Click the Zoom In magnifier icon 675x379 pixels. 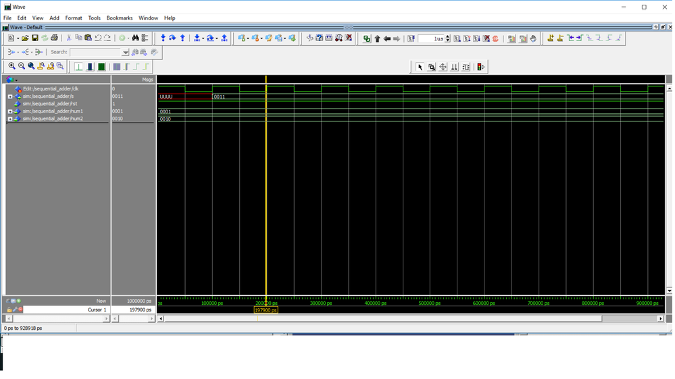coord(12,67)
